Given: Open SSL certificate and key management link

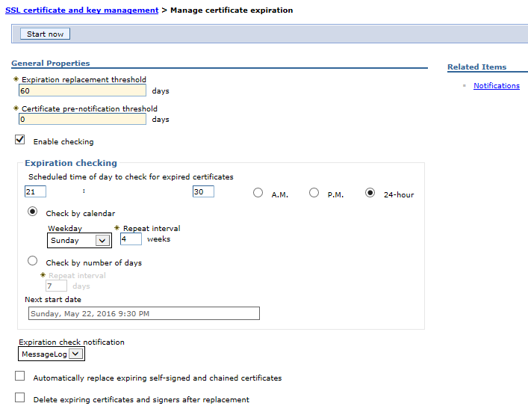Looking at the screenshot, I should coord(82,10).
